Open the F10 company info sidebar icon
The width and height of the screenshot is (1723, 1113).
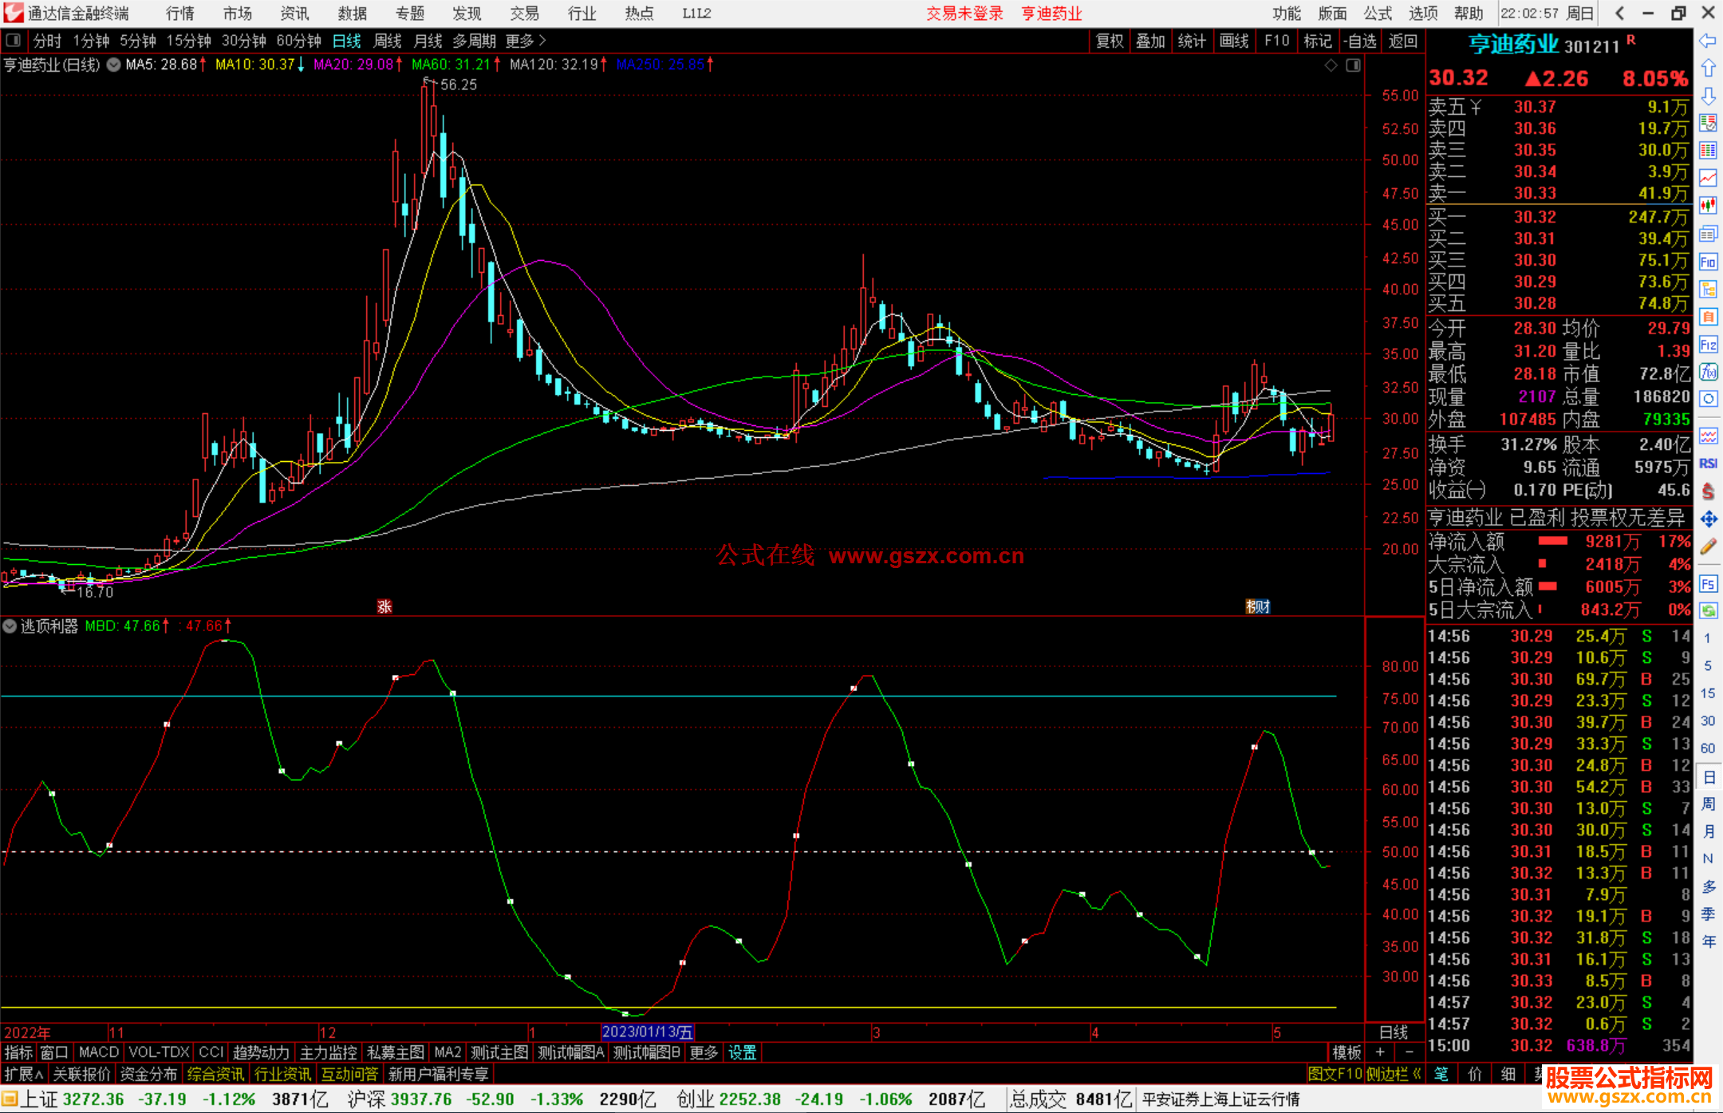1708,262
